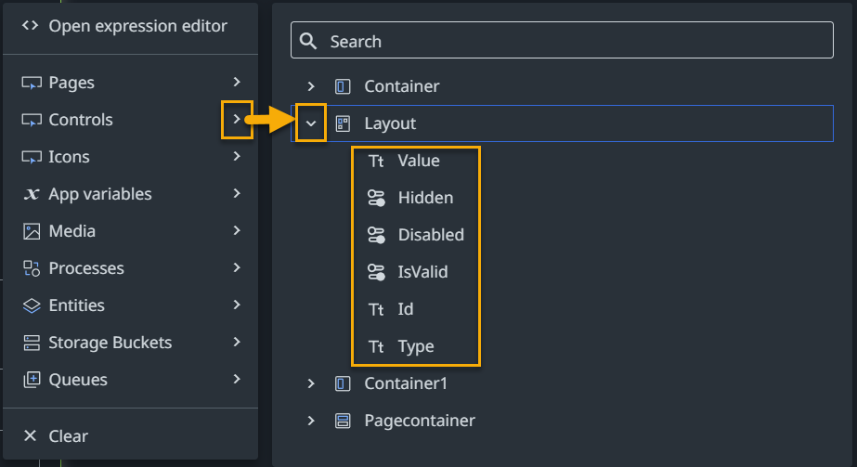Viewport: 857px width, 467px height.
Task: Open the Queues menu entry
Action: [130, 380]
